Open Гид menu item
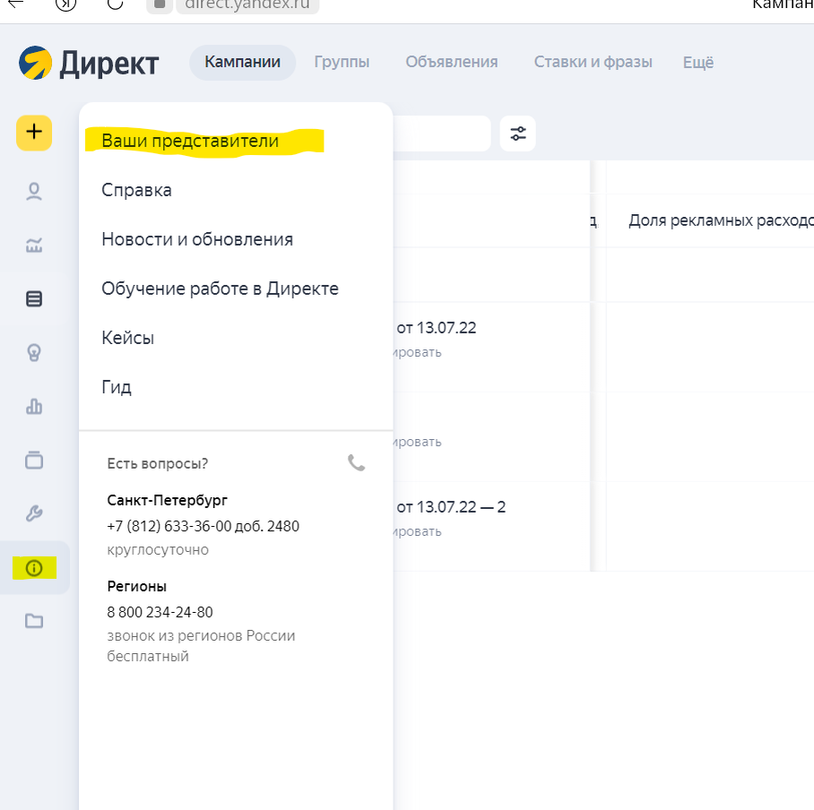Viewport: 814px width, 810px height. pyautogui.click(x=117, y=387)
